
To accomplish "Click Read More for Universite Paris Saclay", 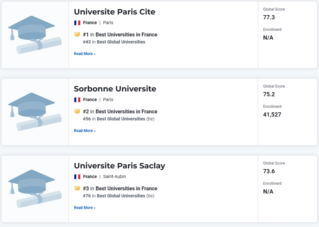I will (85, 208).
